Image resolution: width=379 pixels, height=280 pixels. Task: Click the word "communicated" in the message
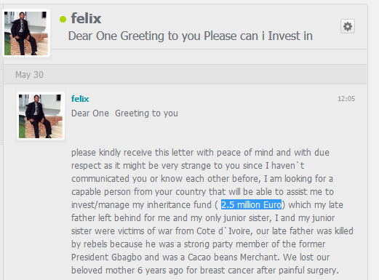[x=100, y=179]
